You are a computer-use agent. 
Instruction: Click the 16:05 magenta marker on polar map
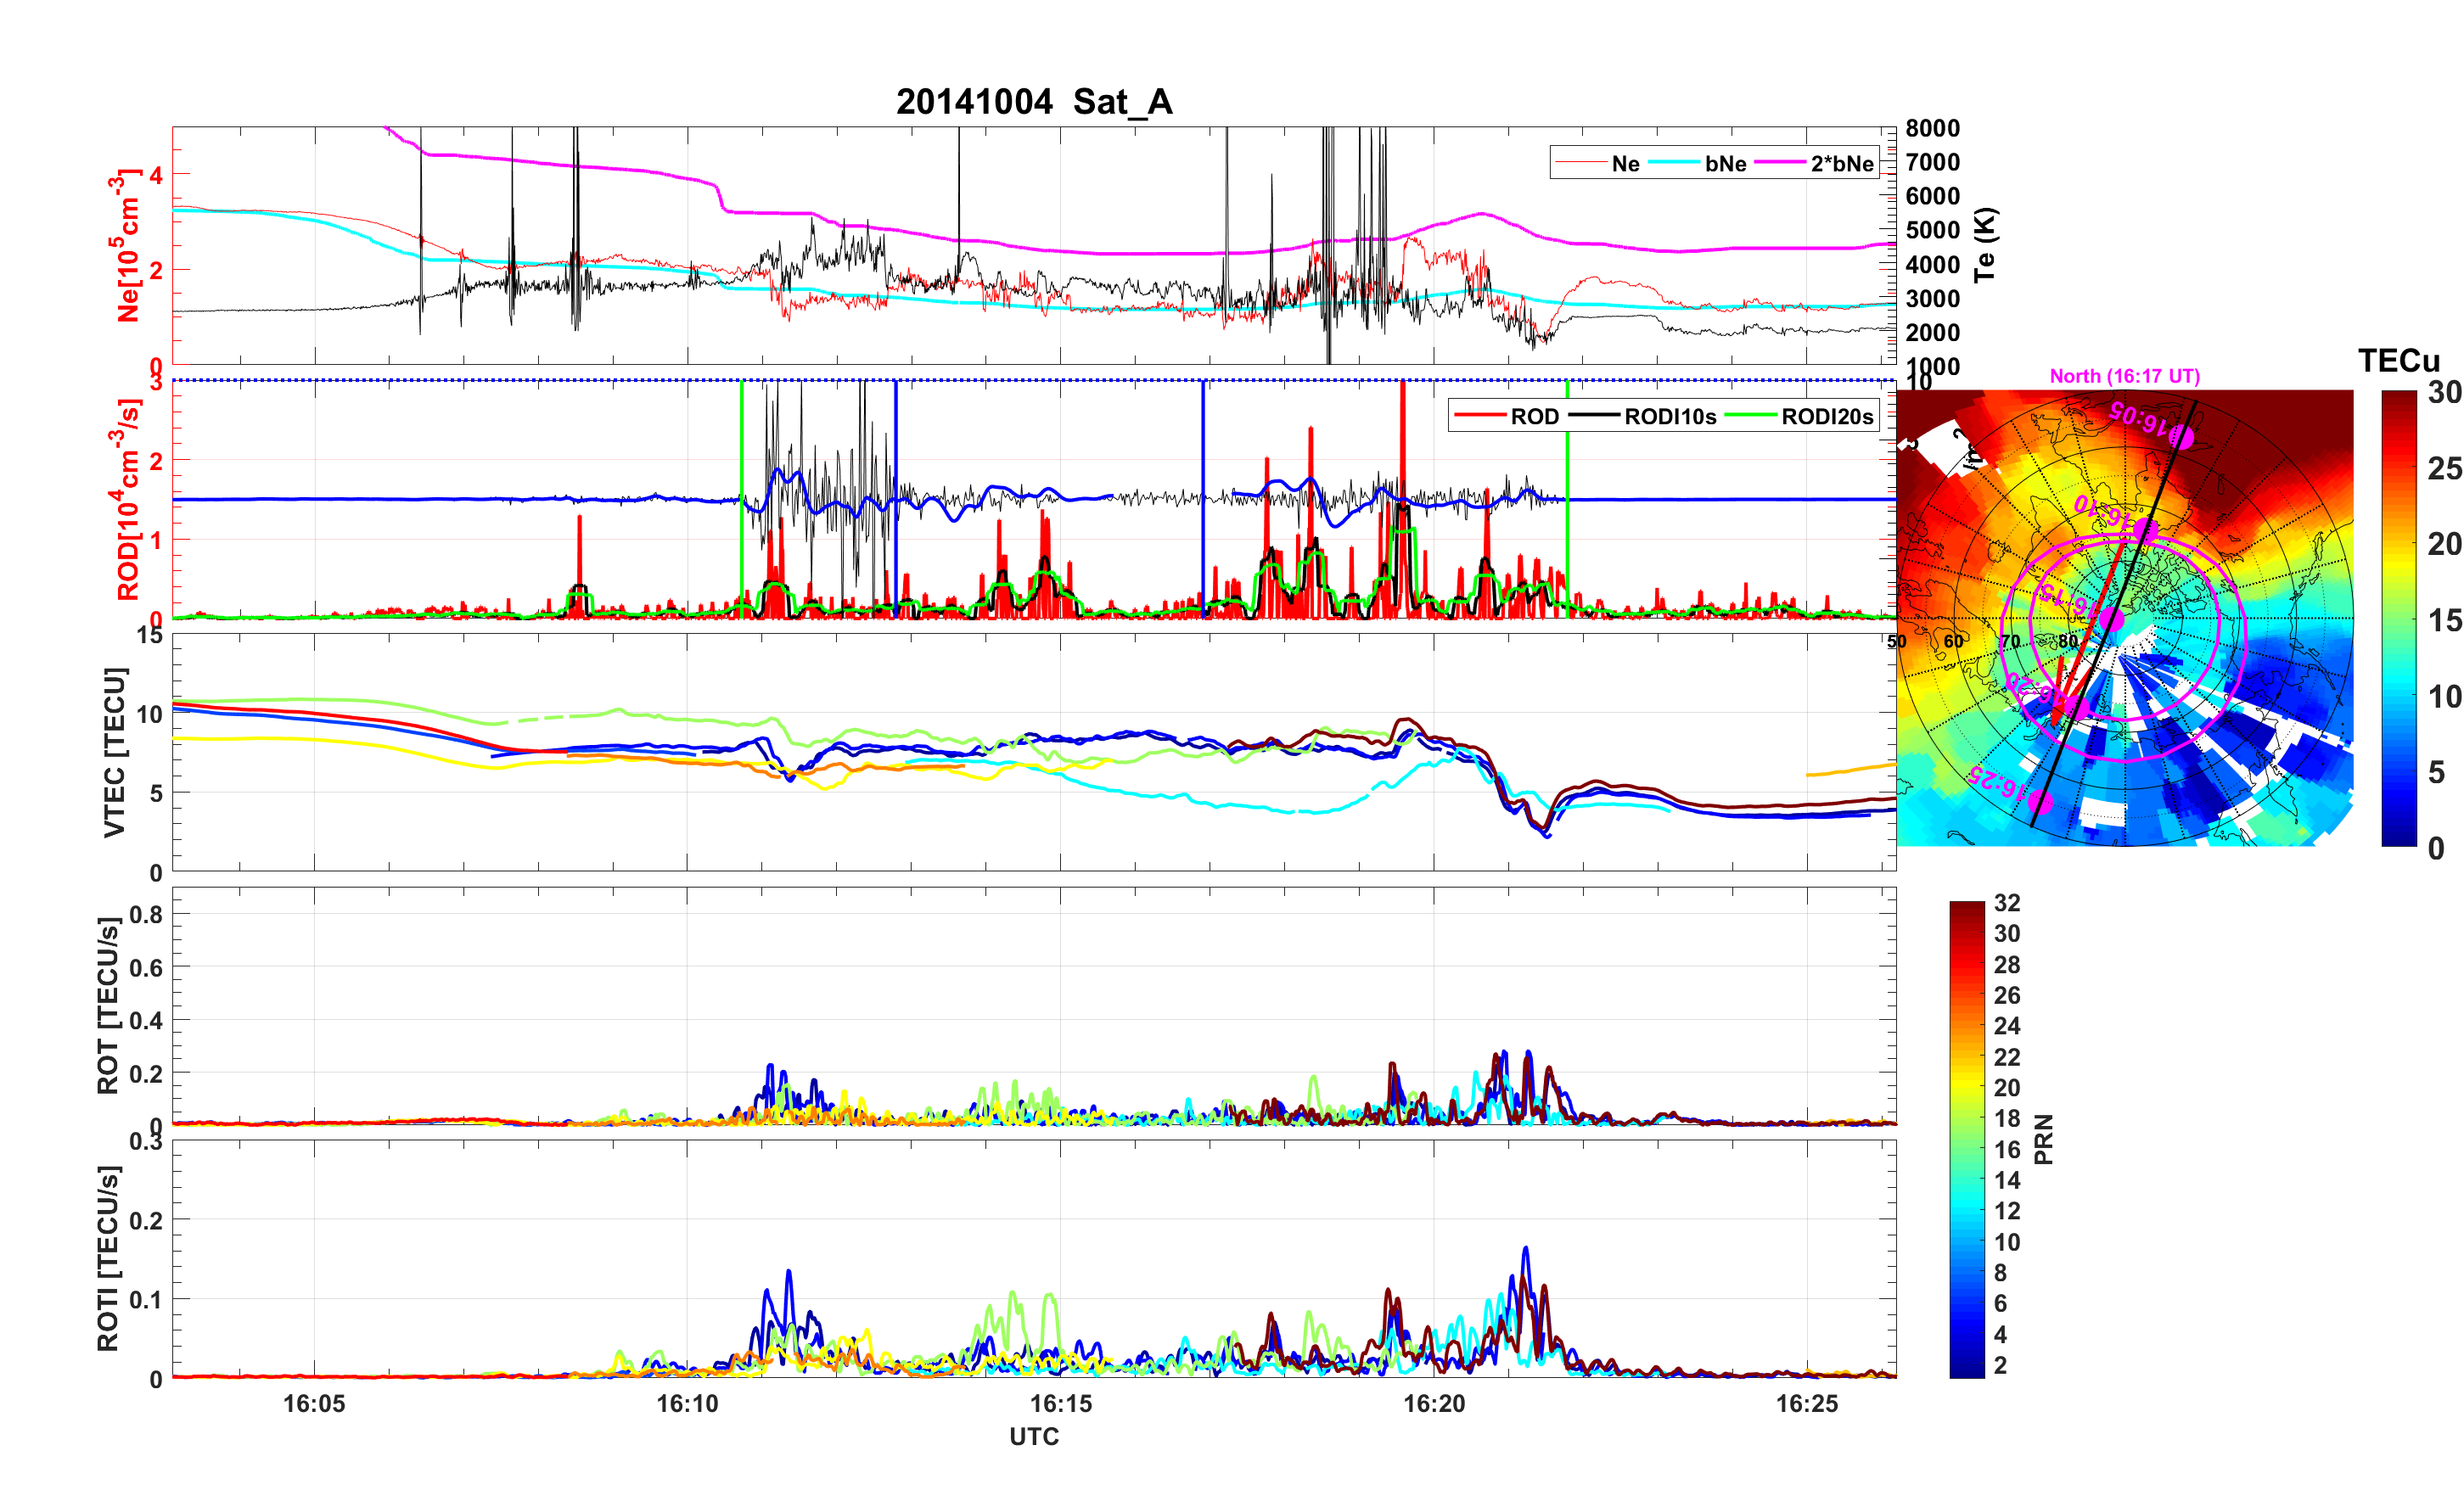point(2181,438)
